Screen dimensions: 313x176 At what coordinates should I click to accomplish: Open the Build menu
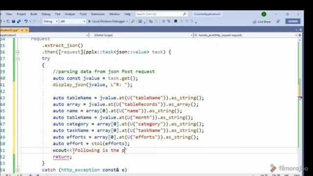point(34,14)
